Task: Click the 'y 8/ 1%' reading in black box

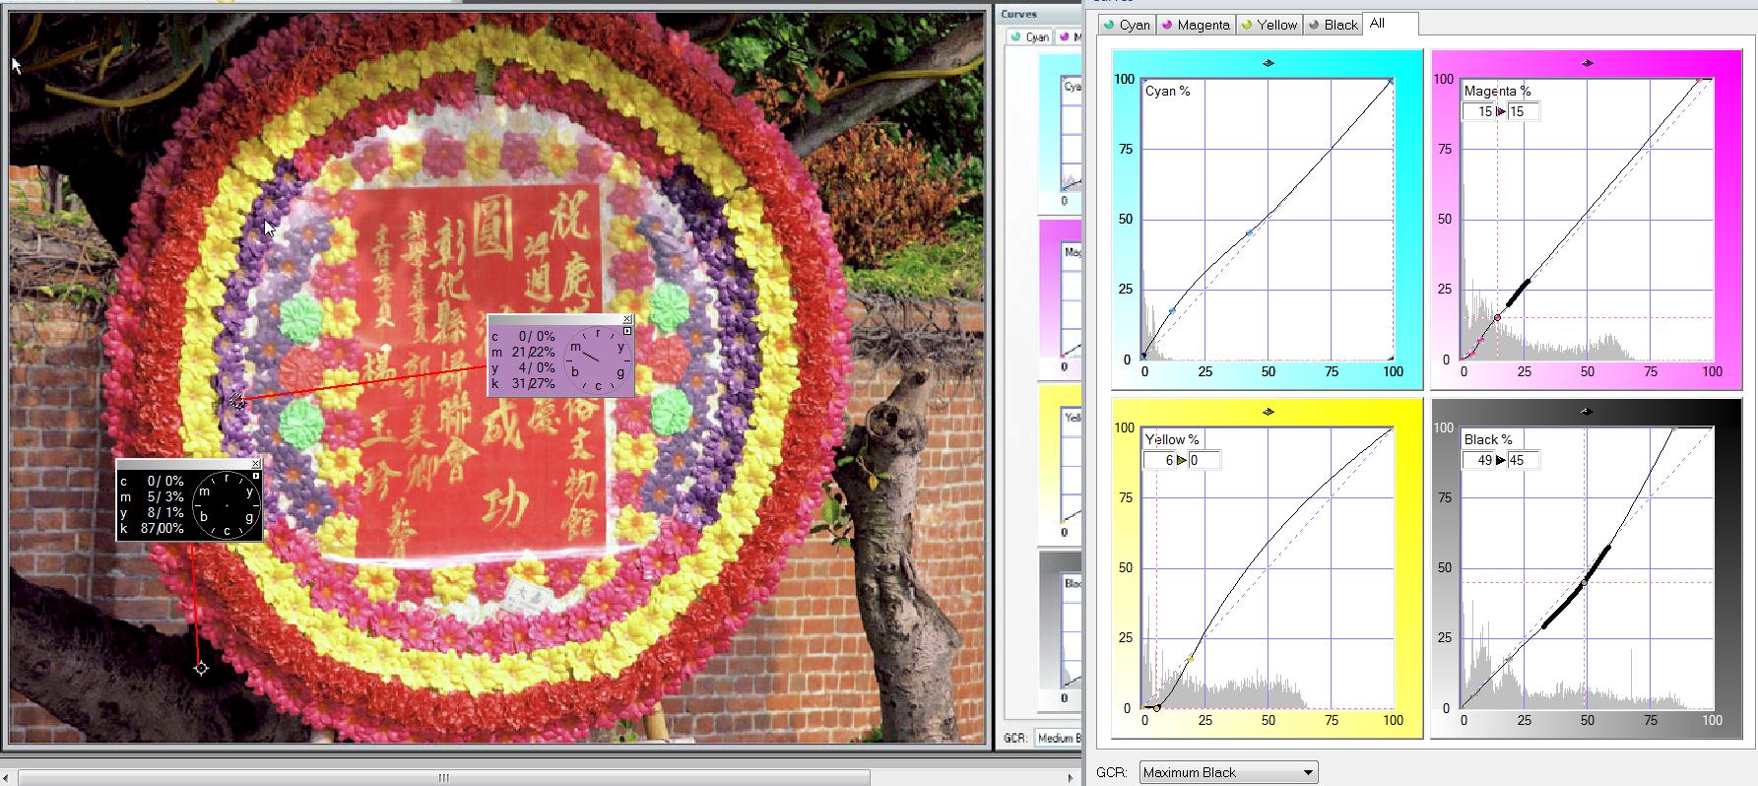Action: (x=153, y=512)
